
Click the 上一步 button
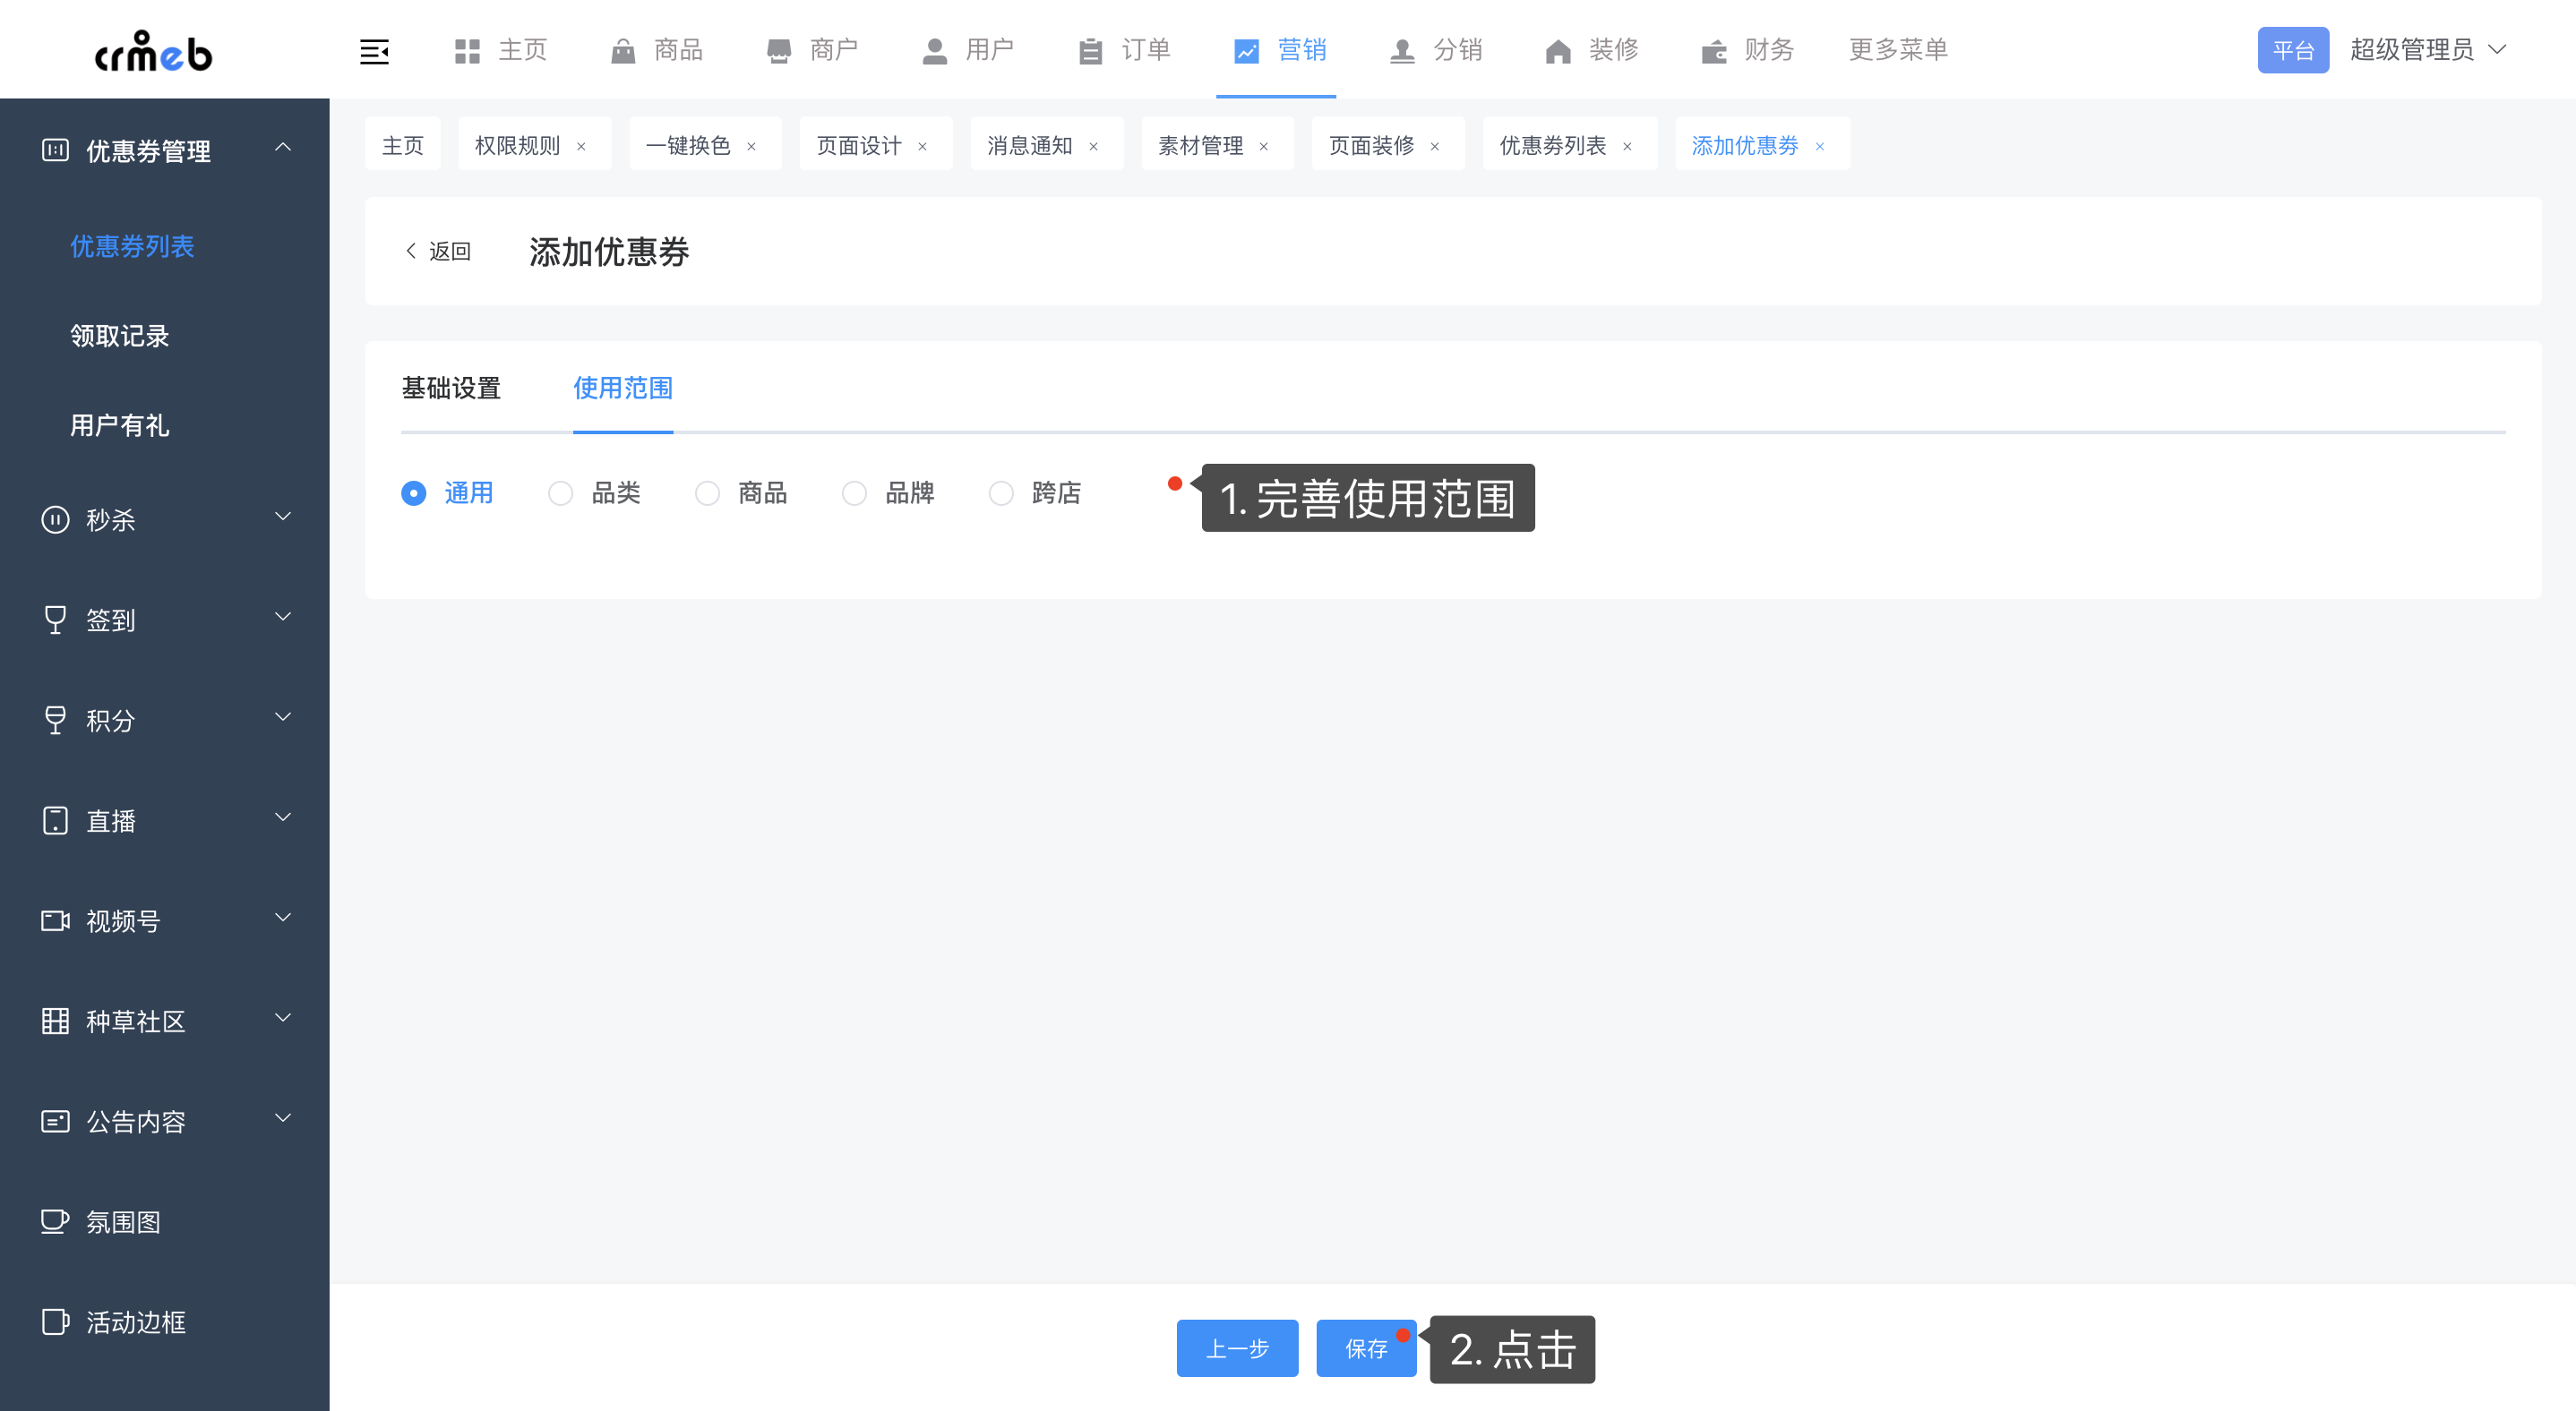pyautogui.click(x=1237, y=1348)
